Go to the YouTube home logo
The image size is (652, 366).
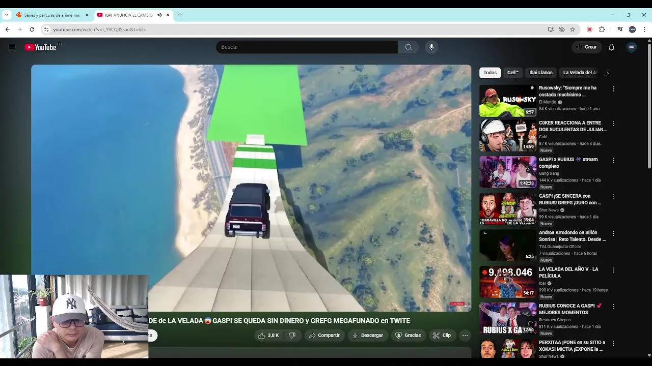[41, 47]
